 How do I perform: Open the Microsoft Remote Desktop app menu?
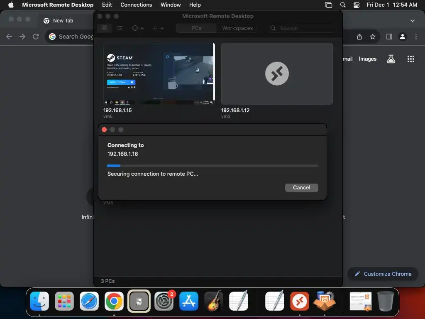tap(58, 5)
